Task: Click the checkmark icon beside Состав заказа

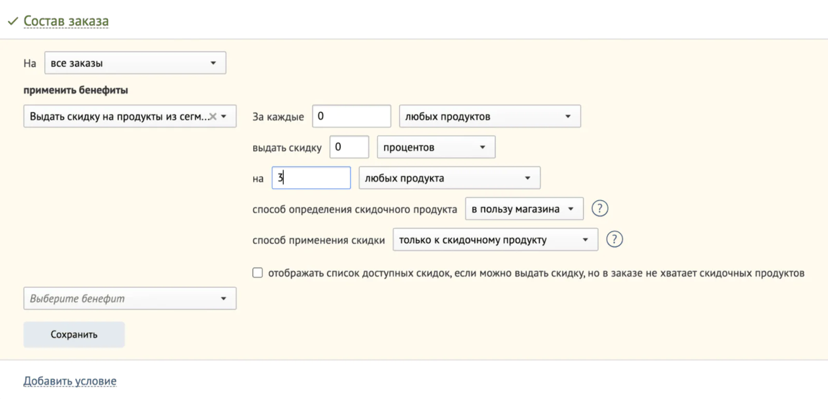Action: coord(13,21)
